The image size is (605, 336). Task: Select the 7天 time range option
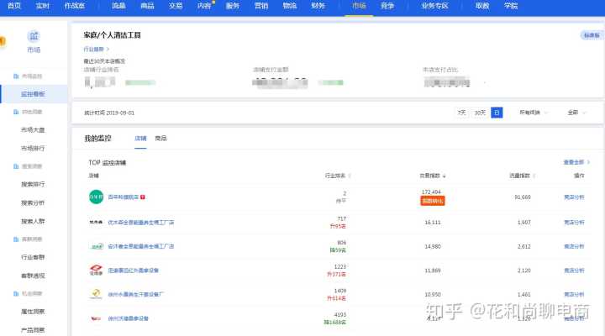pos(461,112)
